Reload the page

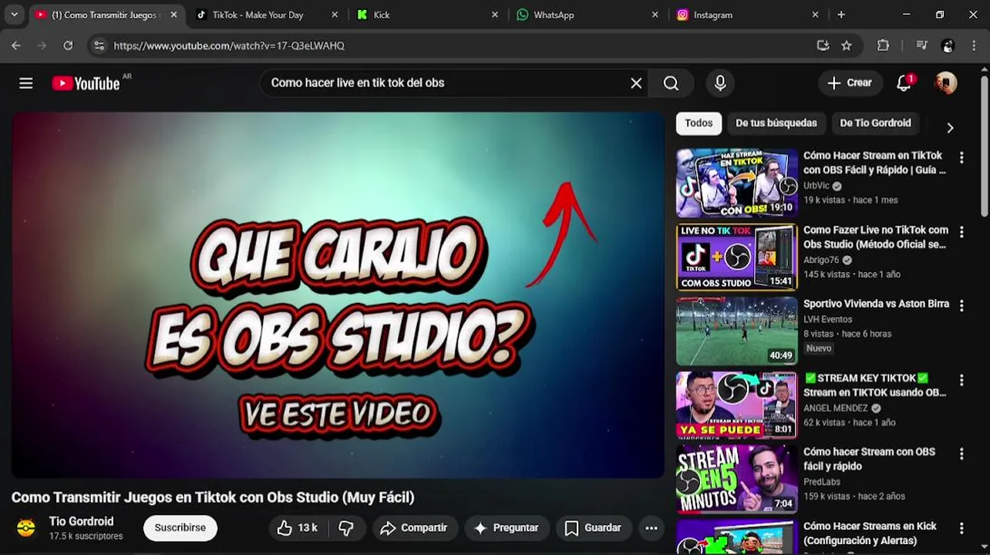coord(68,45)
